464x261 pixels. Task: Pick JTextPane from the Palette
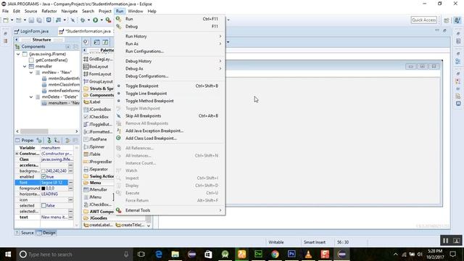tap(95, 139)
